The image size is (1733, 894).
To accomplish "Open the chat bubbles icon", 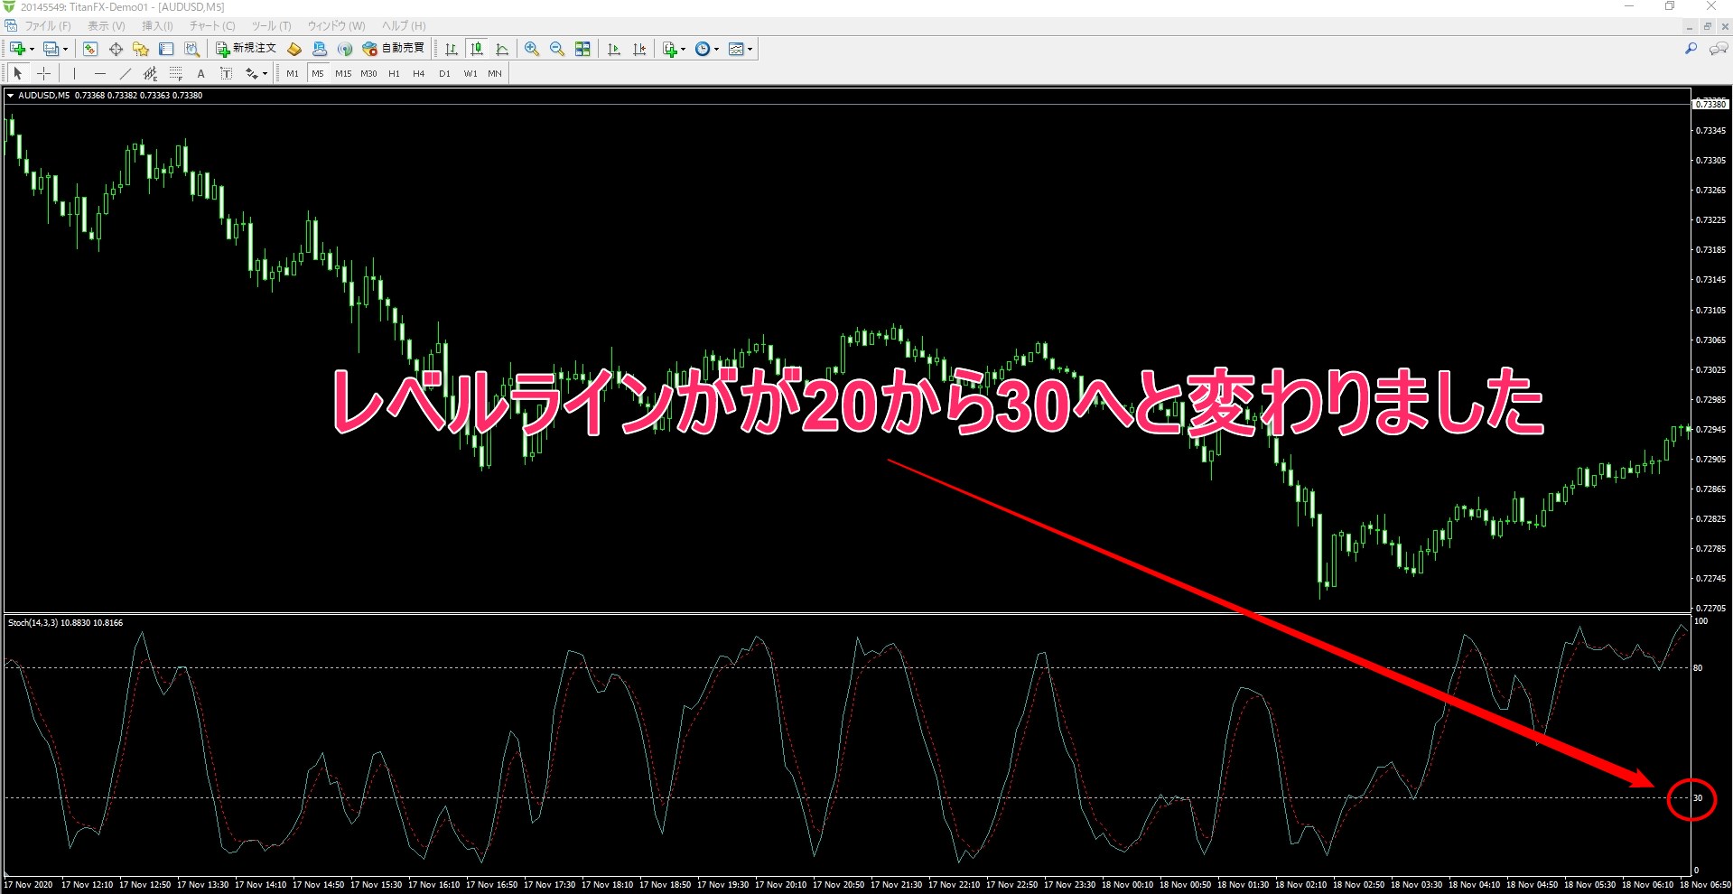I will 1719,49.
